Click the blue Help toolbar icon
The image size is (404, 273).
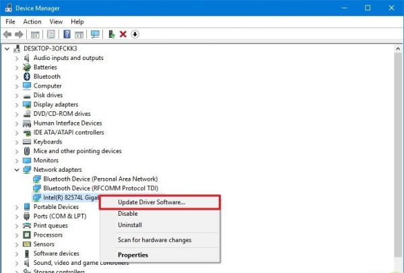tap(67, 34)
